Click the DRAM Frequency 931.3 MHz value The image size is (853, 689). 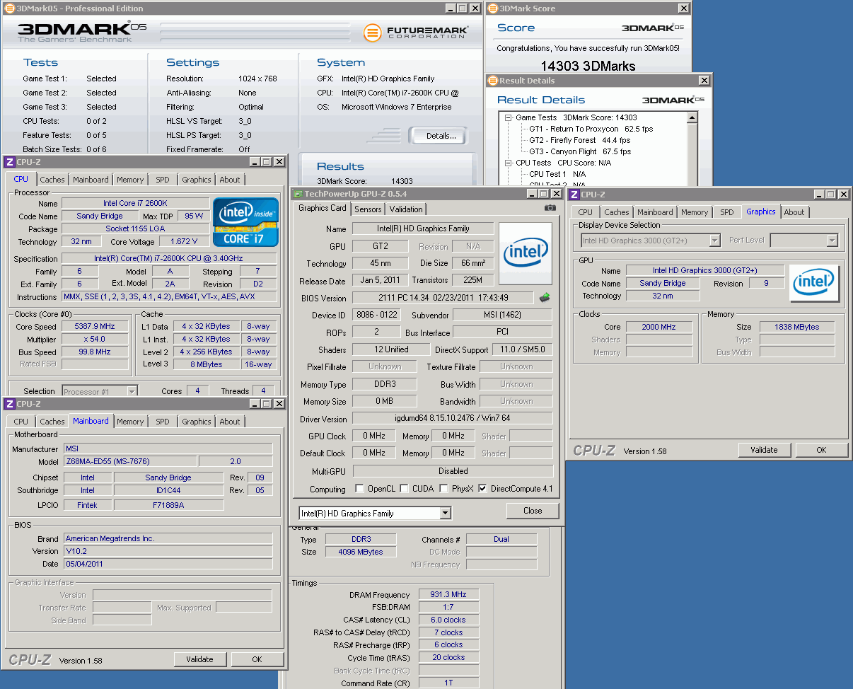pos(449,595)
